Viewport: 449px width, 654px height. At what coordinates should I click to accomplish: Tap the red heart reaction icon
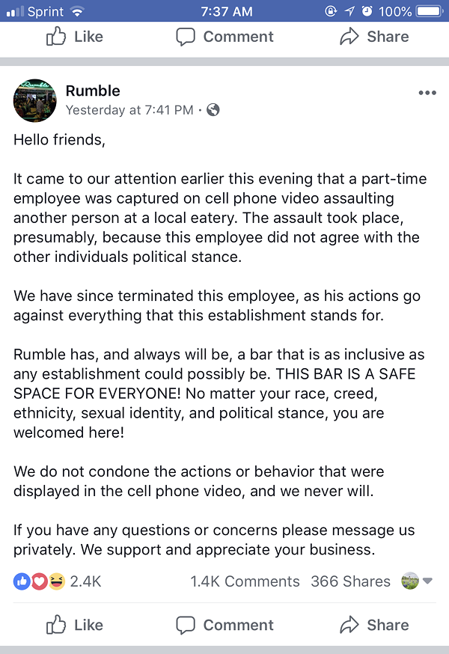click(39, 581)
